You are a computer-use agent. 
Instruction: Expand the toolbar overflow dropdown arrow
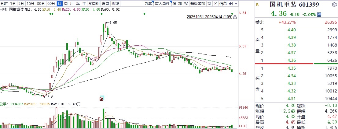[x=237, y=4]
